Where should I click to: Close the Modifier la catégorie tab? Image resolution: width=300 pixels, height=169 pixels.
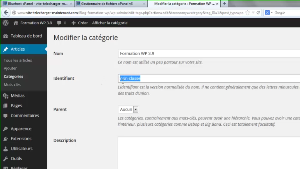click(x=217, y=4)
